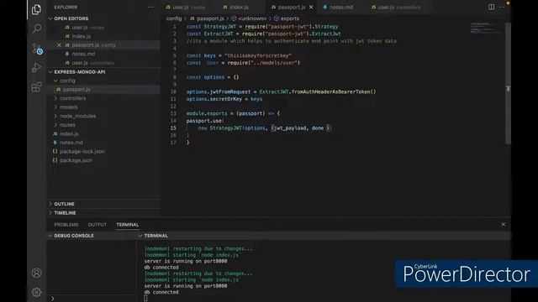Viewport: 538px width, 302px height.
Task: Open the Run and Debug view icon
Action: pyautogui.click(x=36, y=67)
